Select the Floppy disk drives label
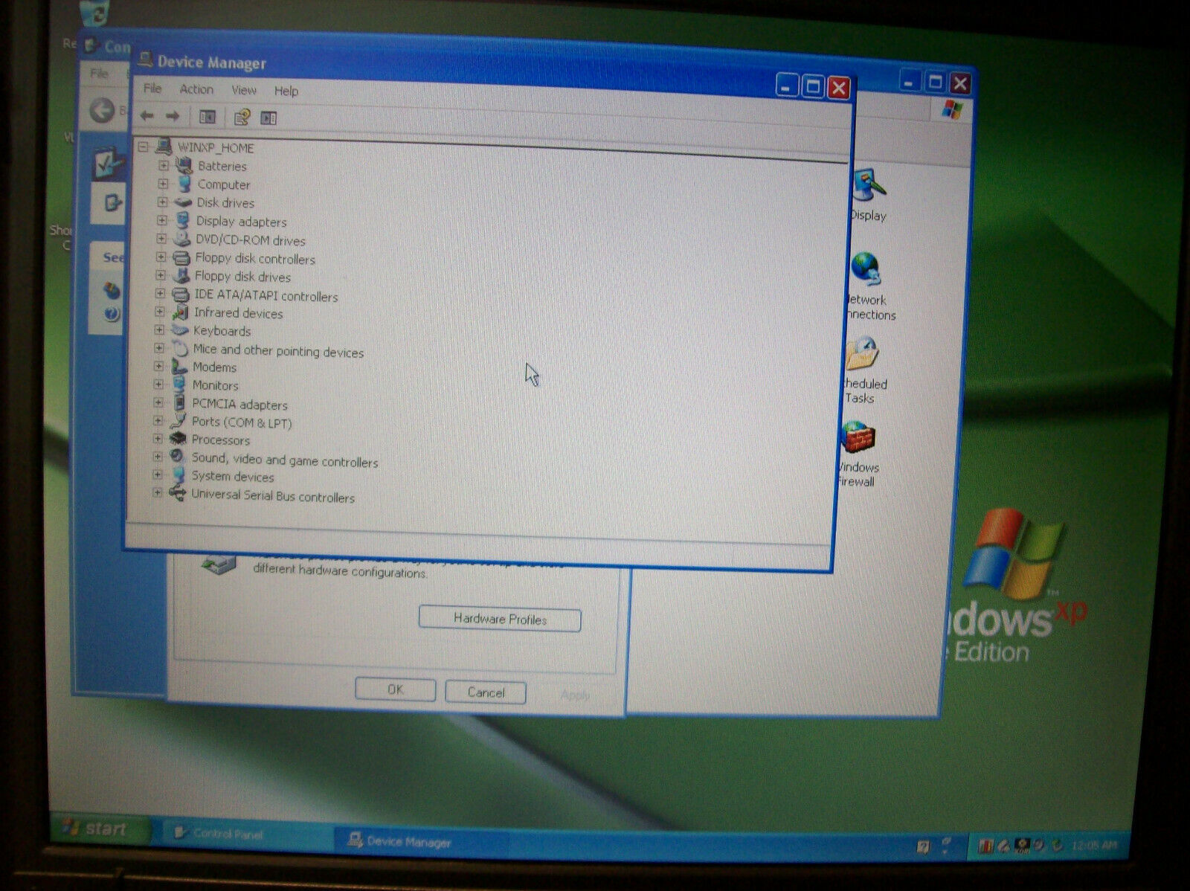 pyautogui.click(x=242, y=277)
